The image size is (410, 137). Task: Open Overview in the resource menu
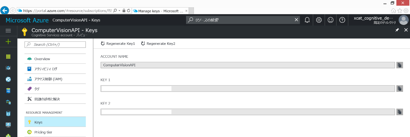pyautogui.click(x=42, y=59)
